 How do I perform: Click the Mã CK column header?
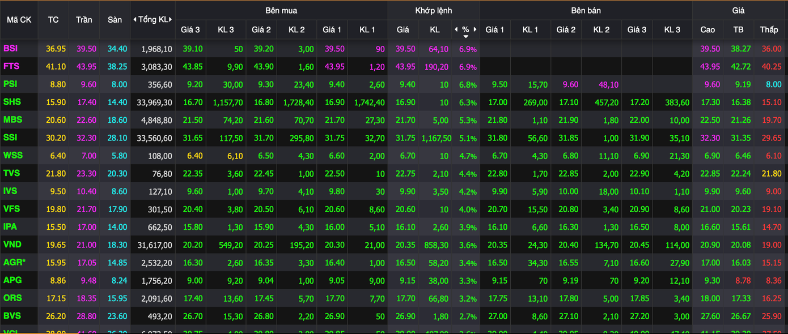click(x=19, y=19)
